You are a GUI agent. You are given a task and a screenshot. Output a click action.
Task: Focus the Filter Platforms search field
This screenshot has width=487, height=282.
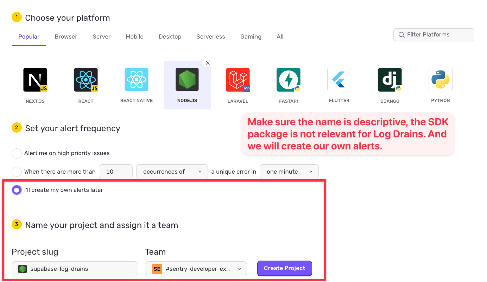[434, 35]
